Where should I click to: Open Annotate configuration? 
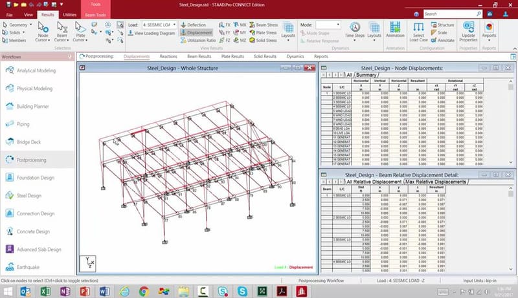tap(443, 40)
